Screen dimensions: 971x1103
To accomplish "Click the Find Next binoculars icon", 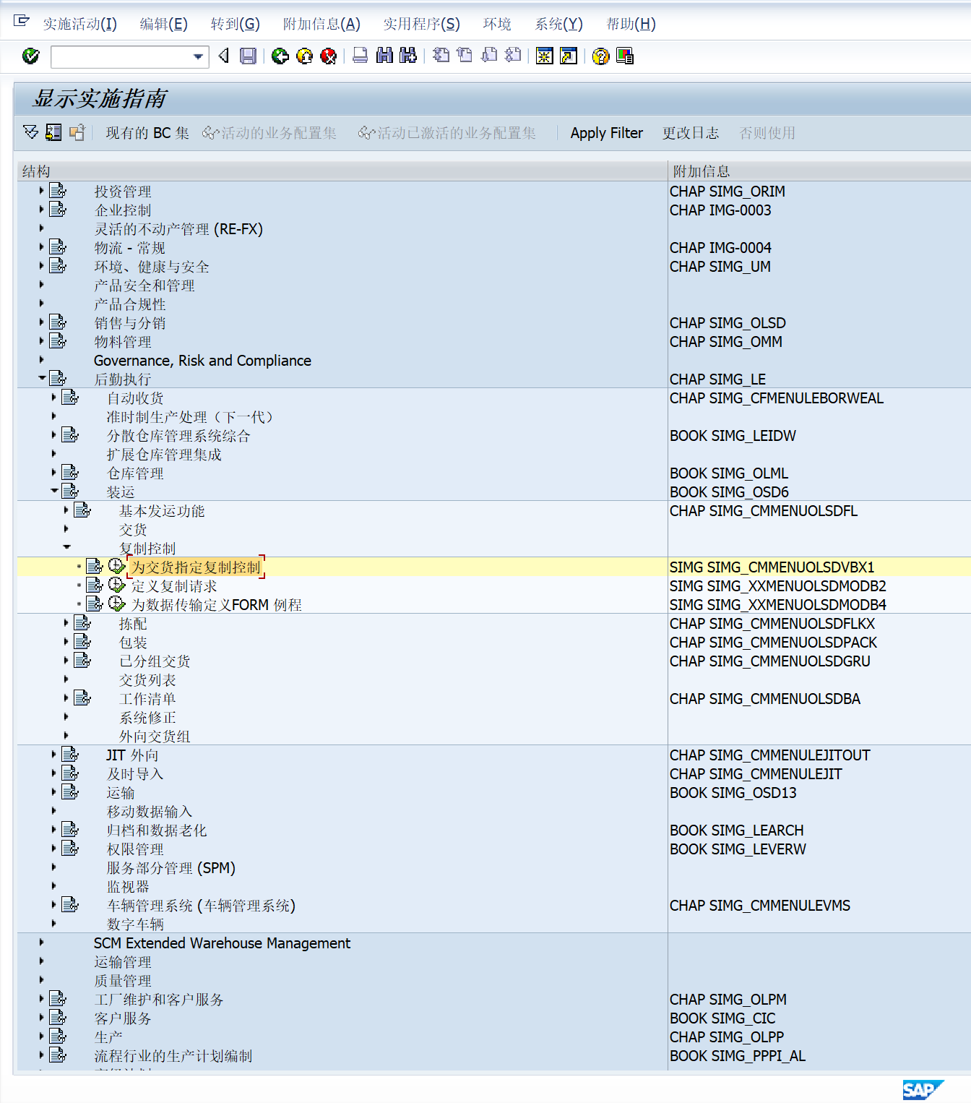I will pyautogui.click(x=408, y=56).
